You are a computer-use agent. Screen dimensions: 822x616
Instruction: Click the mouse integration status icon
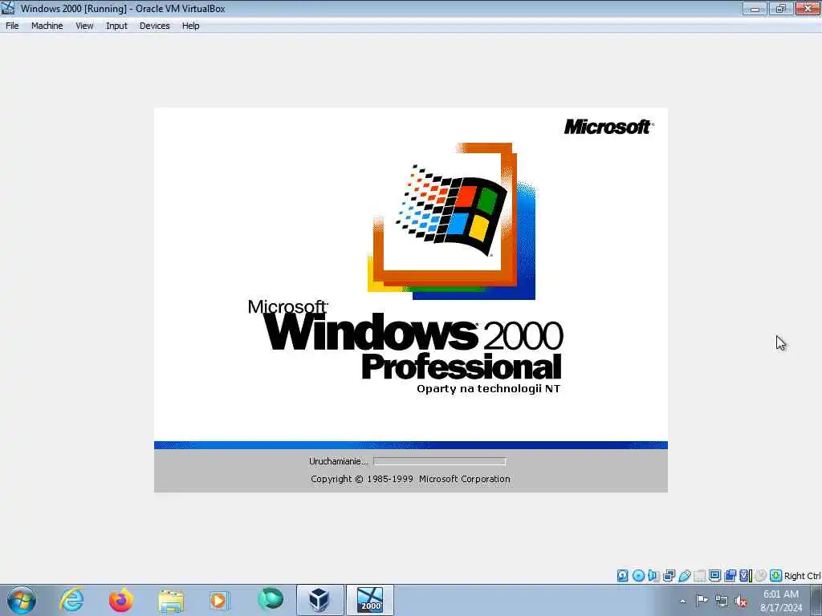click(x=761, y=575)
